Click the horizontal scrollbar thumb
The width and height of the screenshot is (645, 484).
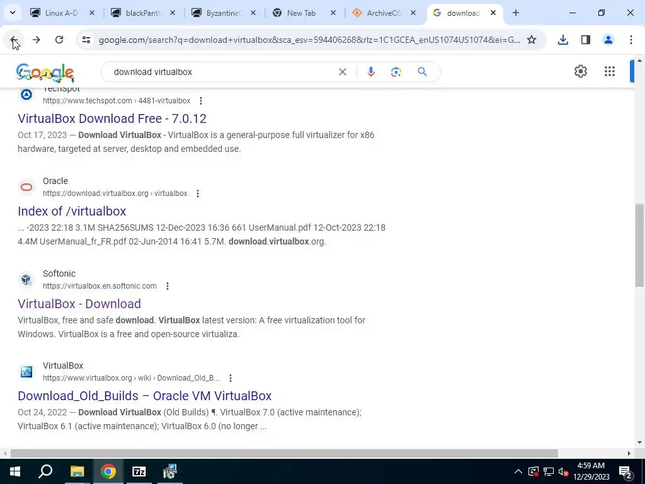click(284, 454)
